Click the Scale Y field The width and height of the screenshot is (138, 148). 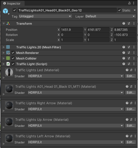point(98,40)
